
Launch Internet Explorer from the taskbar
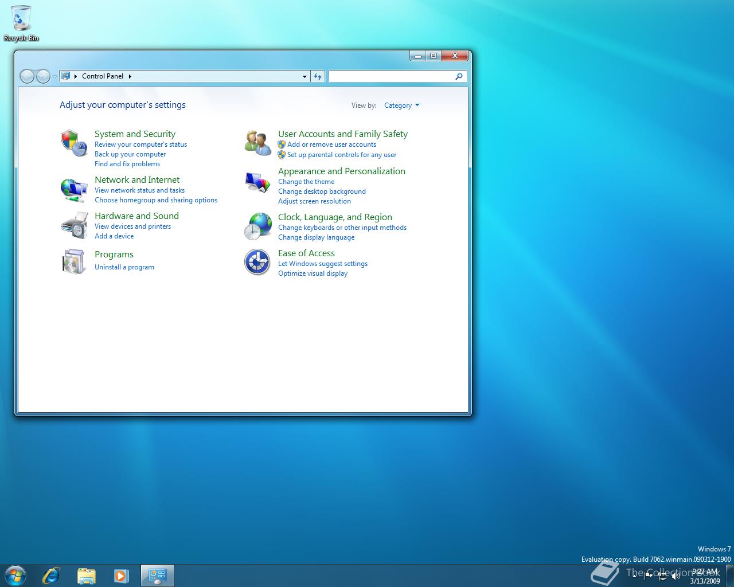[51, 575]
